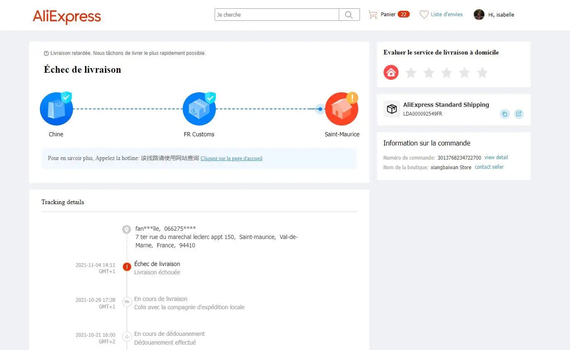Click 'Hi, isabelle' account greeting
Screen dimensions: 570x350
501,15
